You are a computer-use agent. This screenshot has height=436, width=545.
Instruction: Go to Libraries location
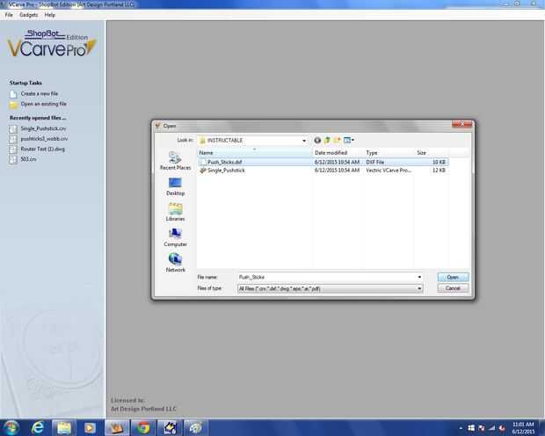tap(175, 212)
